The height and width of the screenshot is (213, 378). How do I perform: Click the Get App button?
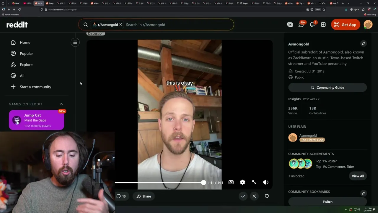[x=346, y=25]
